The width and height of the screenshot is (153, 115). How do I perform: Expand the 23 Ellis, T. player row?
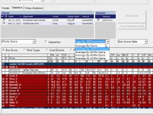[x=3, y=100]
